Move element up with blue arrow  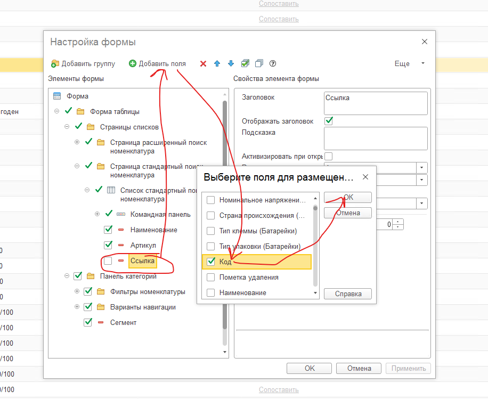pos(217,64)
